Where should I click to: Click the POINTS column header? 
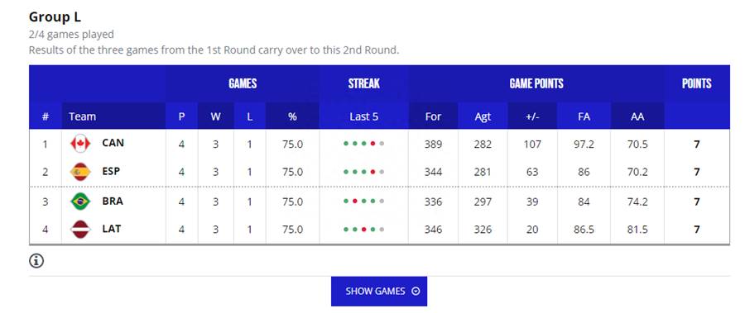[x=697, y=84]
